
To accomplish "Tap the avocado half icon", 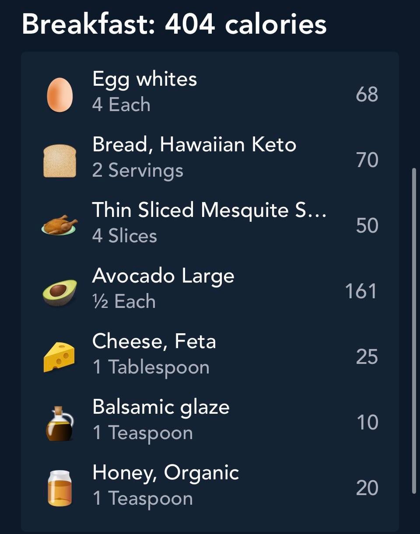I will click(59, 292).
